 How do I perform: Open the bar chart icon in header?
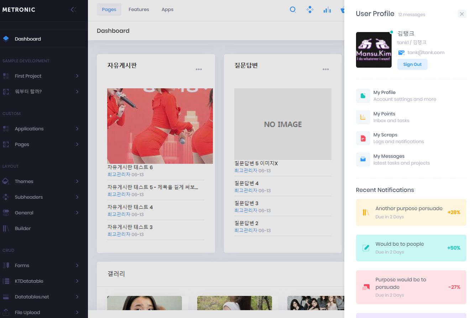tap(327, 10)
